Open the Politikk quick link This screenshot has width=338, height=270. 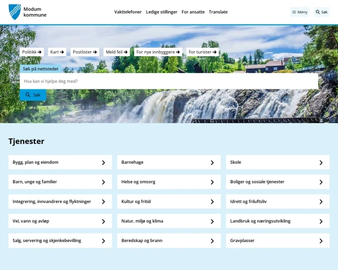point(32,52)
